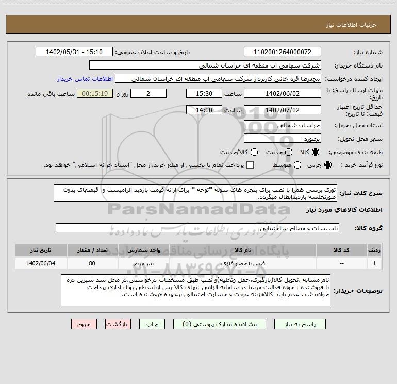Click the general need description text box
This screenshot has width=397, height=384.
(195, 193)
